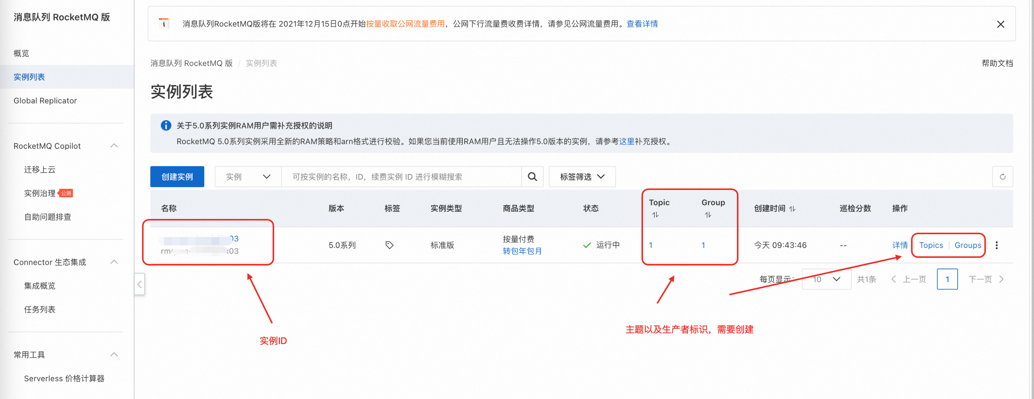
Task: Open the more actions vertical dots menu
Action: point(996,245)
